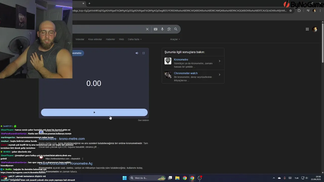Open Chronometer watch related result
324x182 pixels.
186,73
